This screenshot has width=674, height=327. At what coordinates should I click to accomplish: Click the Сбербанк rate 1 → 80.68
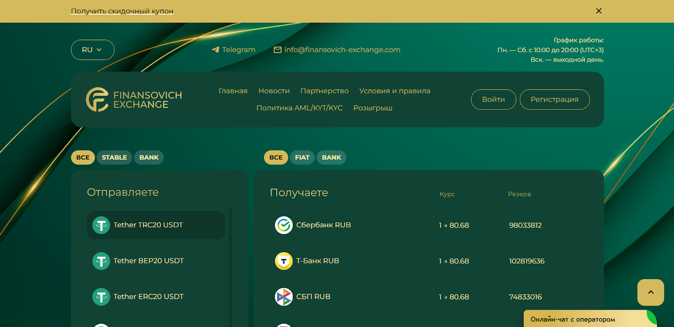click(x=454, y=225)
